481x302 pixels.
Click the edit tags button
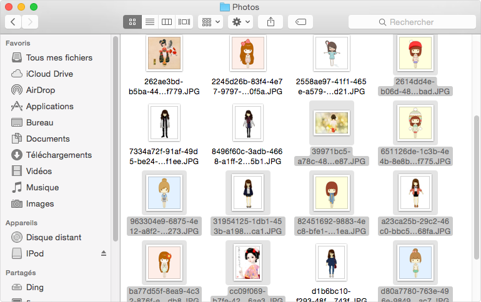pyautogui.click(x=300, y=22)
